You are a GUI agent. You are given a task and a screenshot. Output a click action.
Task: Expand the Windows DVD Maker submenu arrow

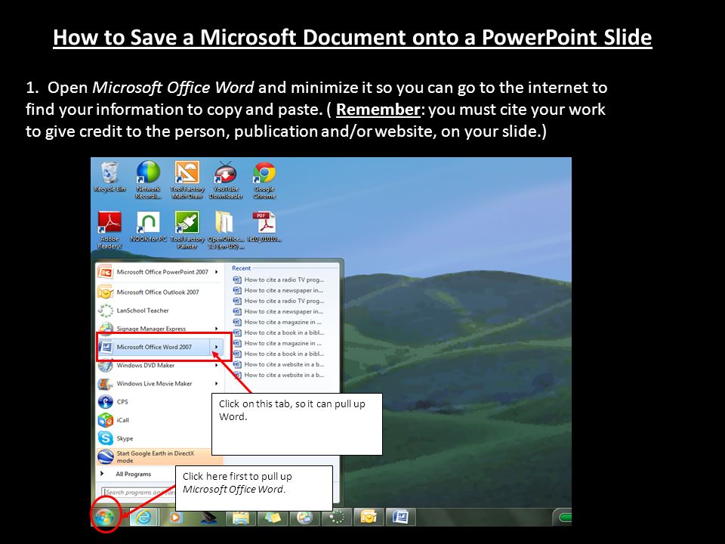217,366
